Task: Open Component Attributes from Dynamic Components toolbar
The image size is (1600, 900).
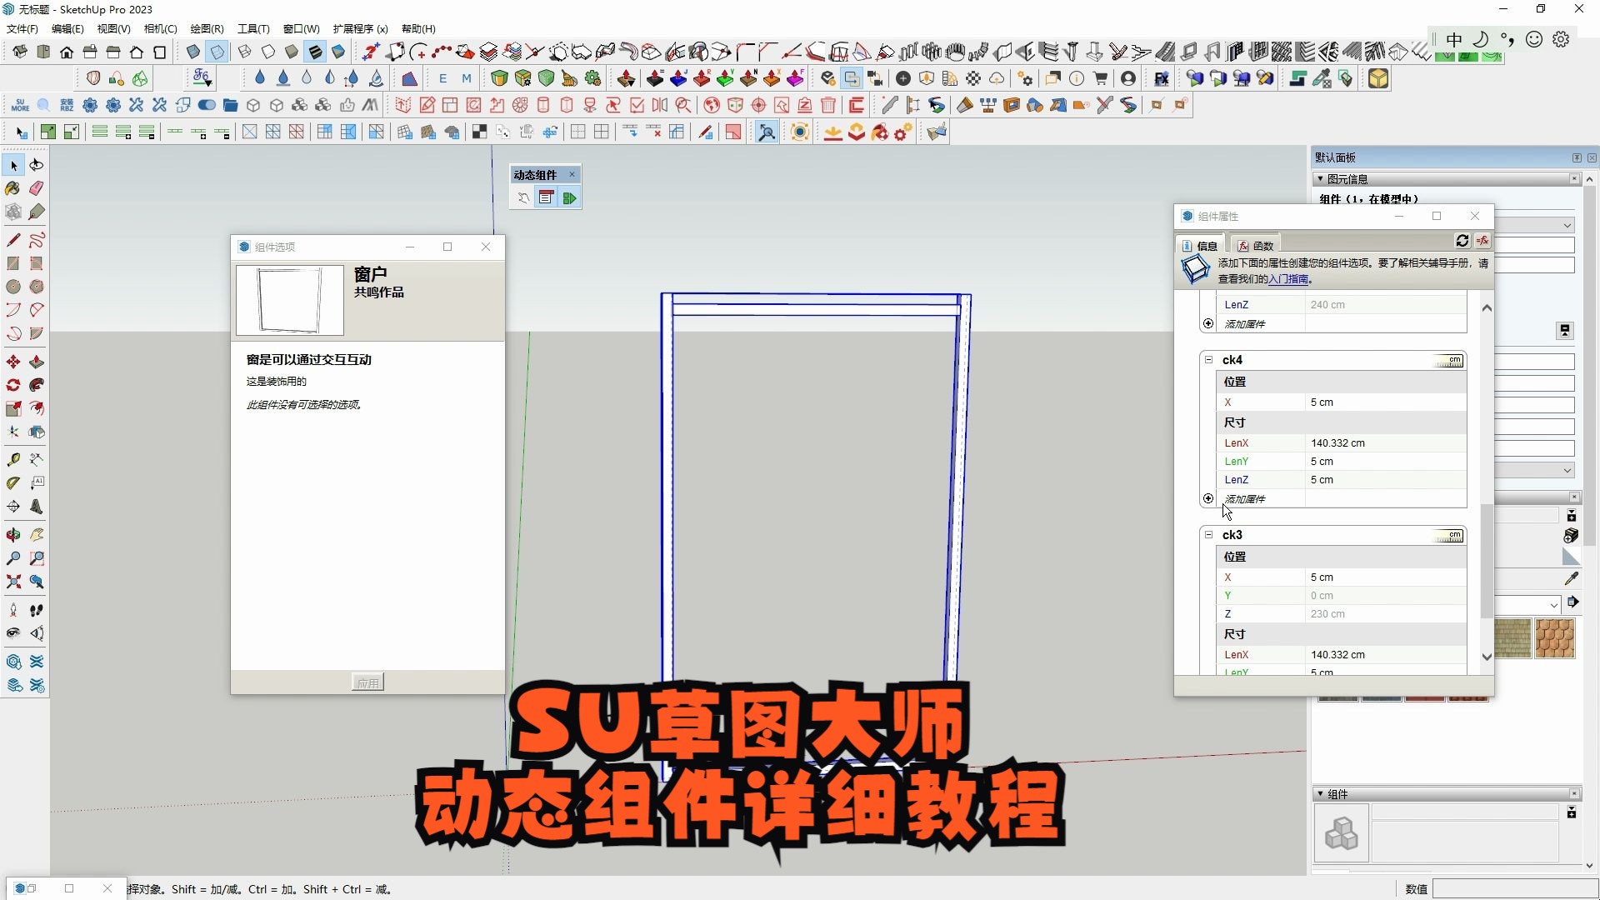Action: click(x=569, y=197)
